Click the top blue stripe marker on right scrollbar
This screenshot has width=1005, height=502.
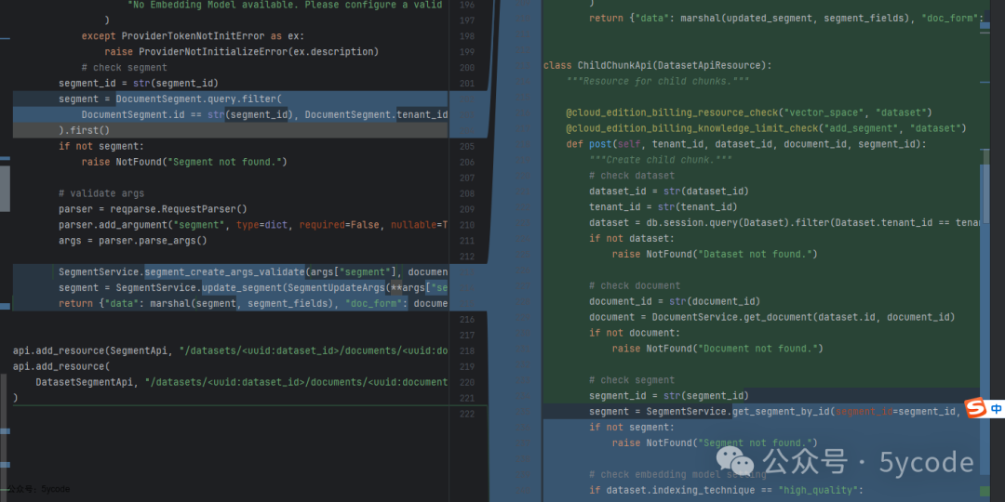985,24
